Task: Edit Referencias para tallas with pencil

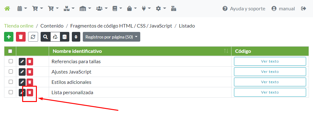Action: (x=22, y=62)
